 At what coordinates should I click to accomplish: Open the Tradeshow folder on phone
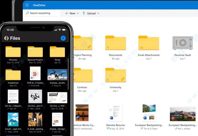pos(13,75)
